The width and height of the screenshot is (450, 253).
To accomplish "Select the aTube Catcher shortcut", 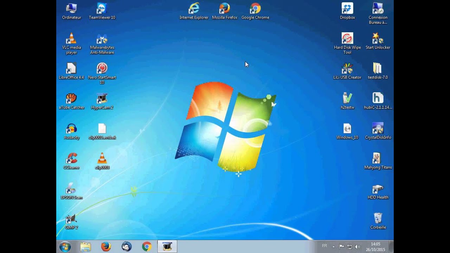I will click(x=71, y=101).
